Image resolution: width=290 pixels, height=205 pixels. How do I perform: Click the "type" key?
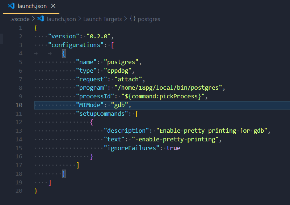[x=86, y=71]
